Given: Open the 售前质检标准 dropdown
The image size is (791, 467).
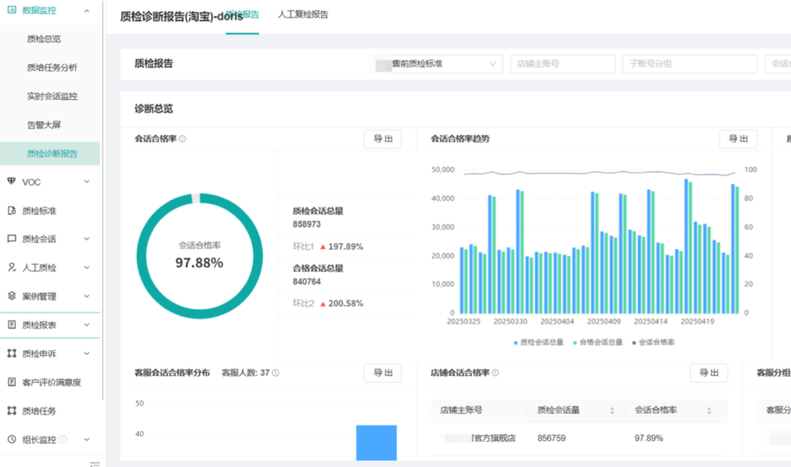Looking at the screenshot, I should tap(440, 64).
